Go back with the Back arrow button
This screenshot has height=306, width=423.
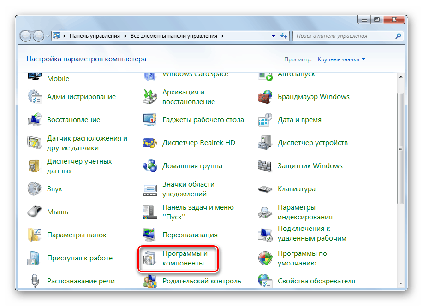click(x=26, y=36)
